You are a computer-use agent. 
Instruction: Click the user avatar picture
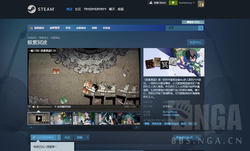coord(201,4)
